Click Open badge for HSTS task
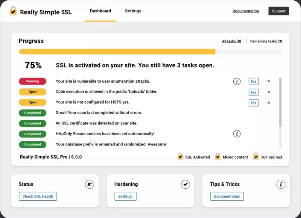This screenshot has width=301, height=218. coord(32,102)
